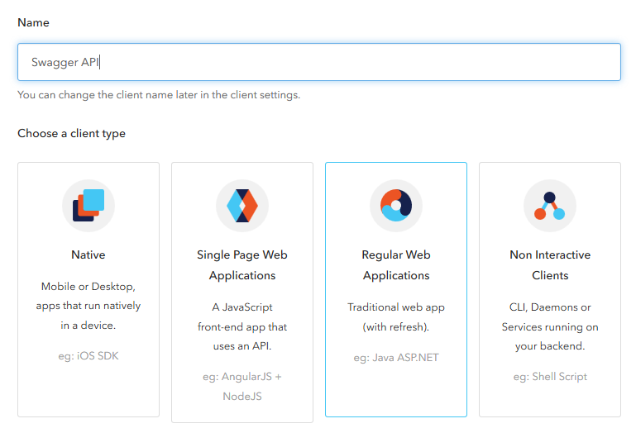Image resolution: width=636 pixels, height=433 pixels.
Task: Click the 'eg: iOS SDK' example text
Action: 88,356
